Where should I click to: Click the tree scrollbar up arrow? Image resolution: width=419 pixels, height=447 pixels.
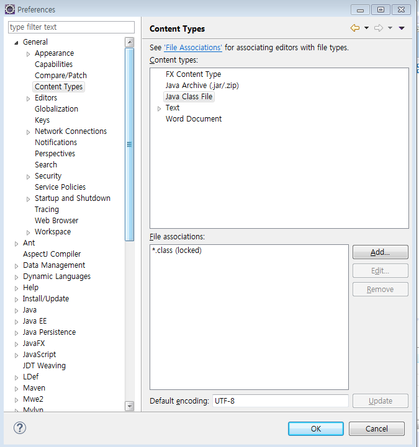click(130, 42)
